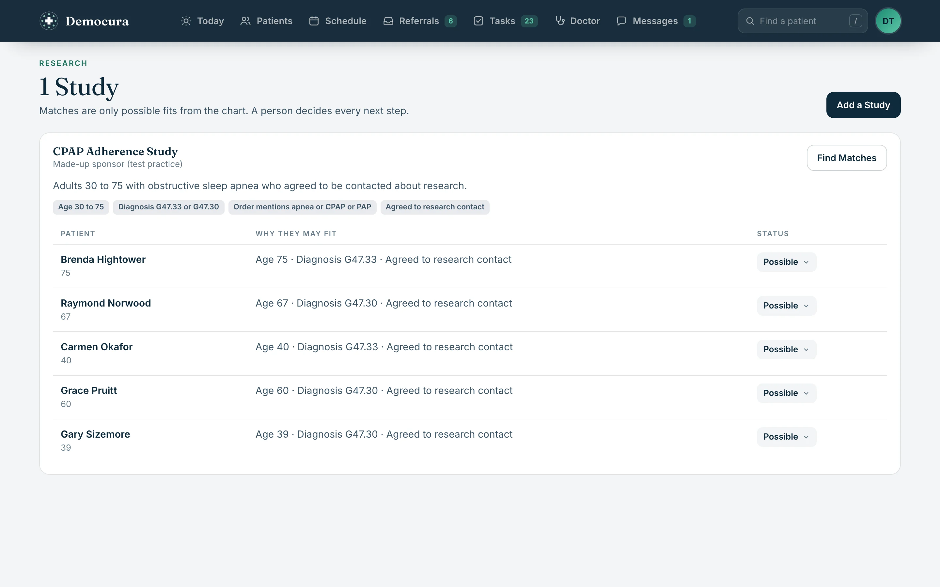
Task: Open the DT user avatar menu
Action: point(888,21)
